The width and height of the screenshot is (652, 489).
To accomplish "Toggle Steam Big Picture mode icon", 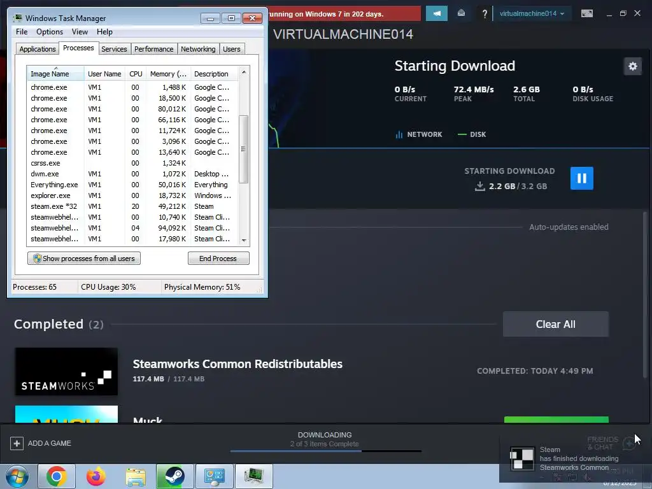I will coord(586,13).
